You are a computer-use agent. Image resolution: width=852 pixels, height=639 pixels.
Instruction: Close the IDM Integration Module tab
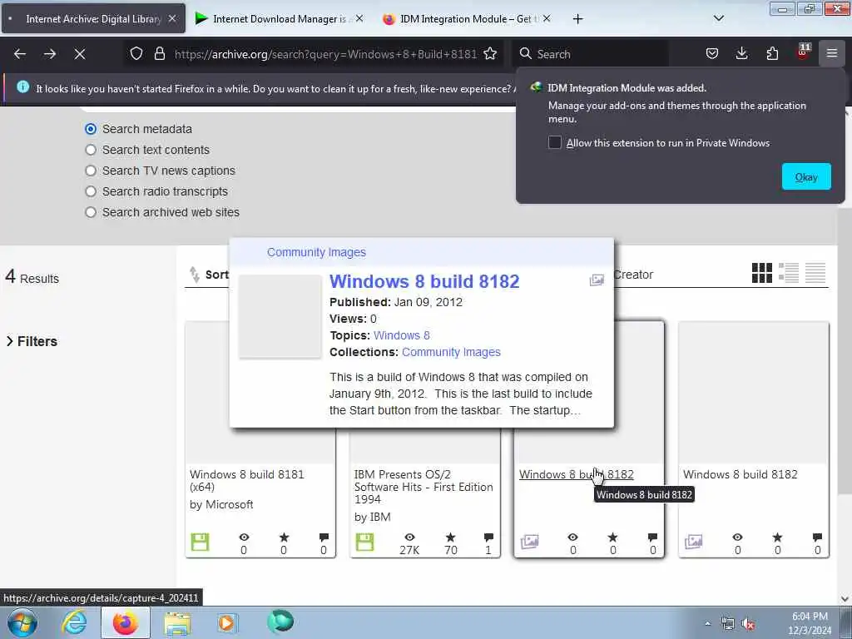[x=547, y=18]
